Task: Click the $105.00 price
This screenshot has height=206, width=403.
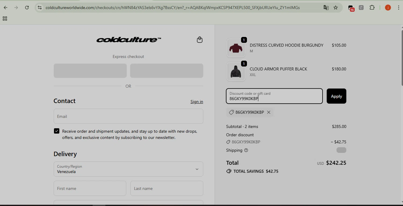Action: (339, 45)
